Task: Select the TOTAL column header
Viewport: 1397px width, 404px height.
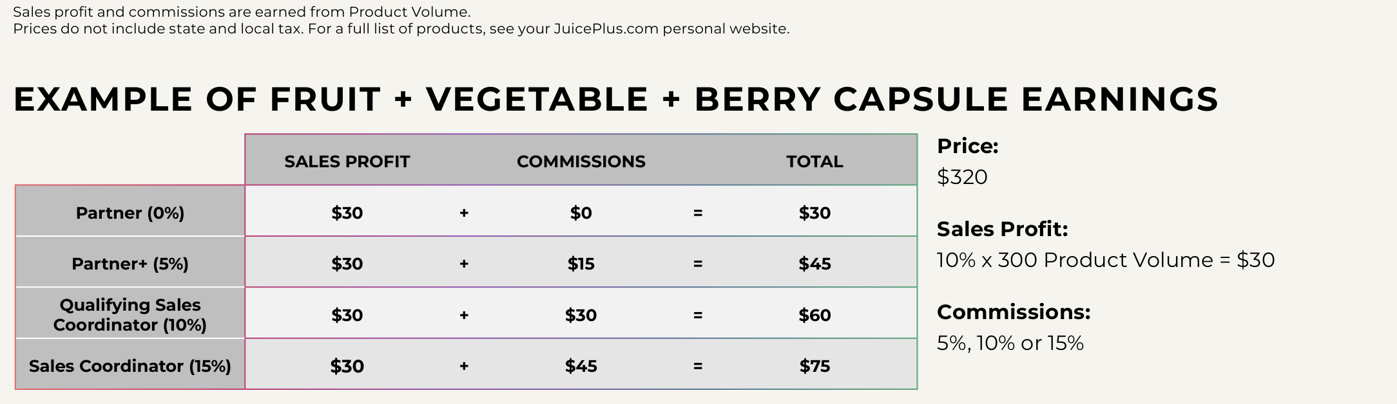Action: pyautogui.click(x=814, y=161)
